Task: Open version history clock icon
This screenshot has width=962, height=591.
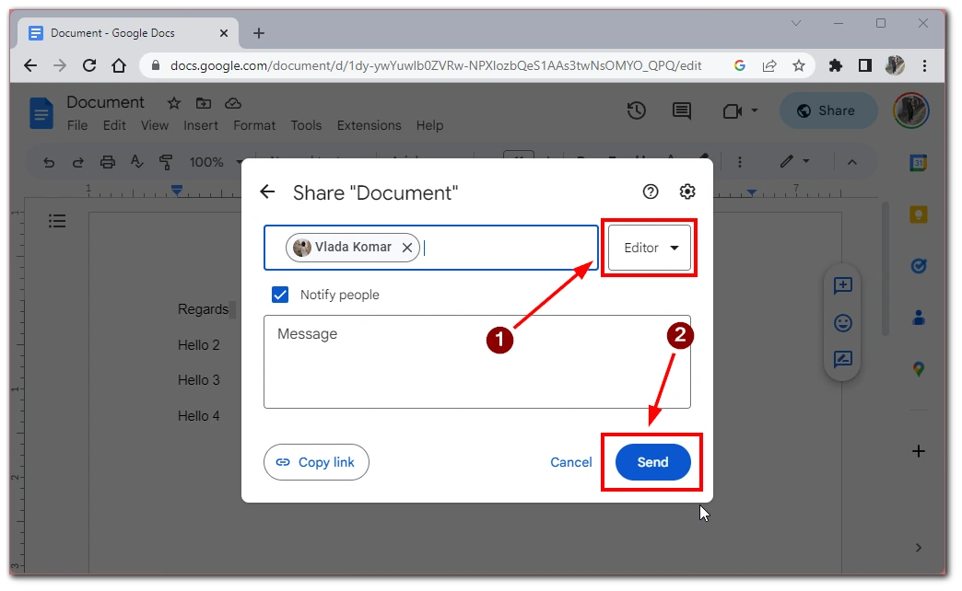Action: click(x=636, y=110)
